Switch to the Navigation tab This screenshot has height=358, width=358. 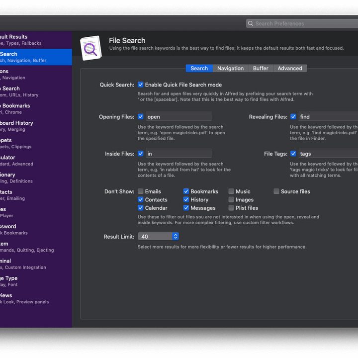(x=230, y=68)
